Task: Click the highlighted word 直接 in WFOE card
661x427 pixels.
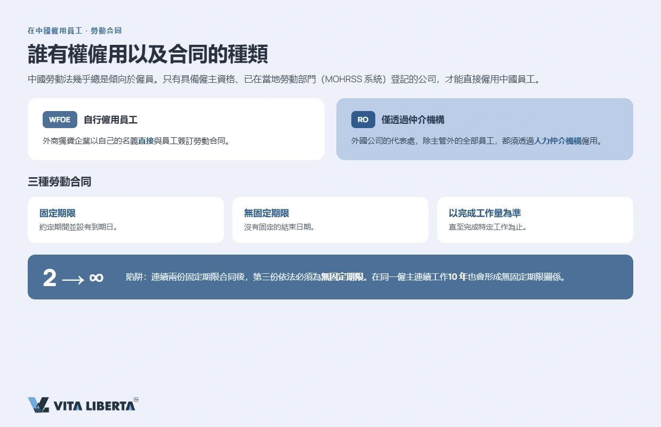Action: pyautogui.click(x=146, y=141)
